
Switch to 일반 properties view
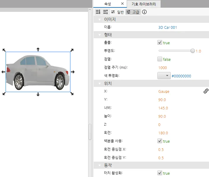pos(117,12)
